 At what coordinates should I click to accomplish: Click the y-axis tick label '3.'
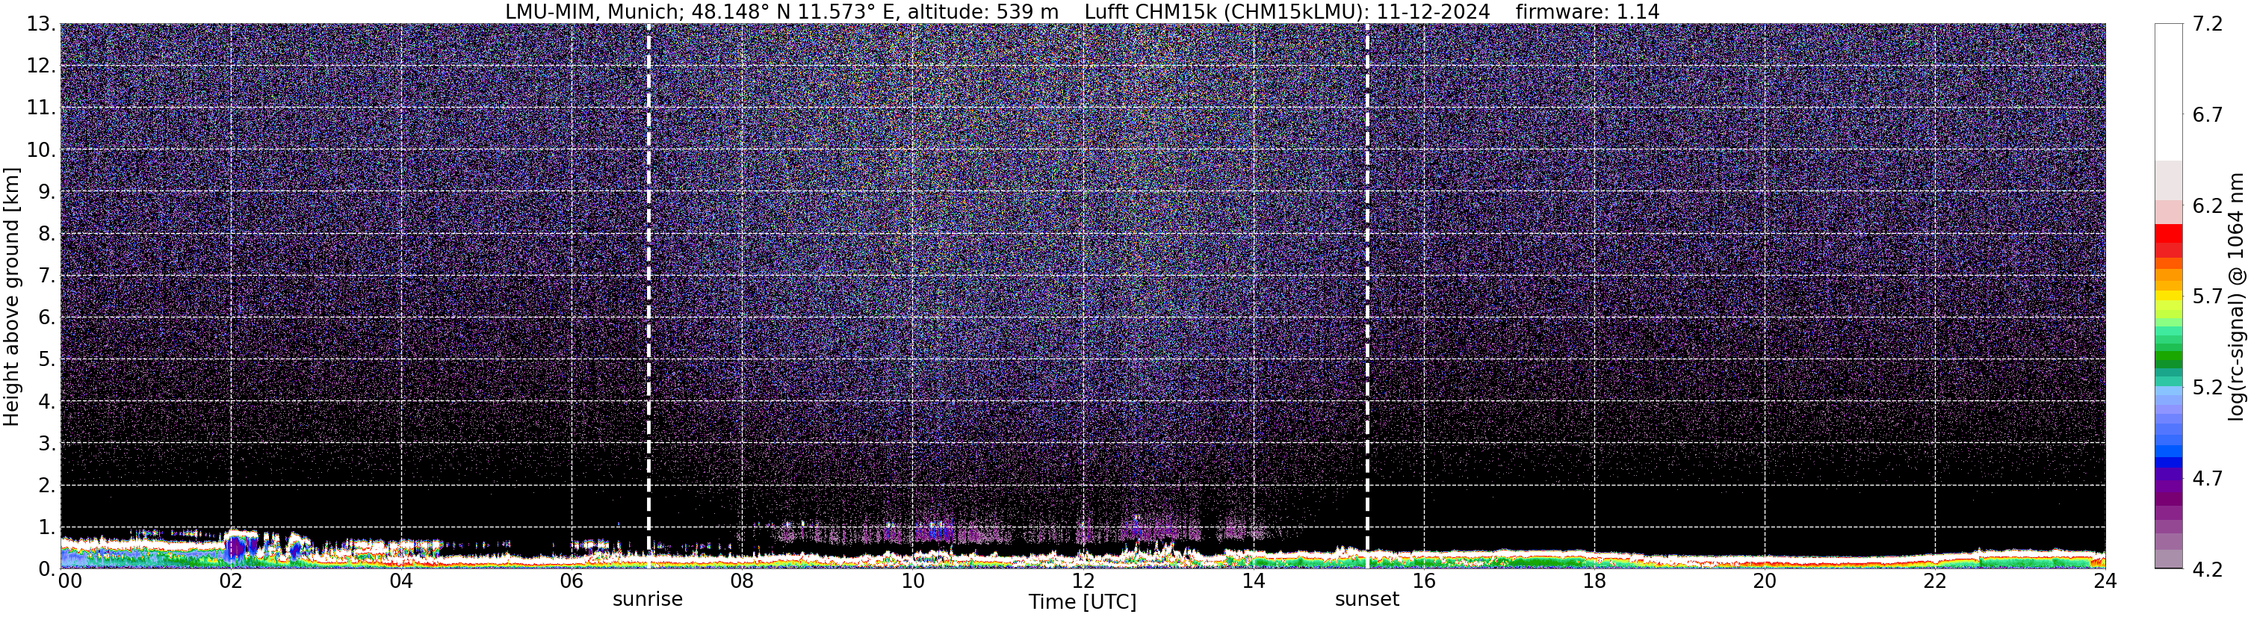pos(47,444)
